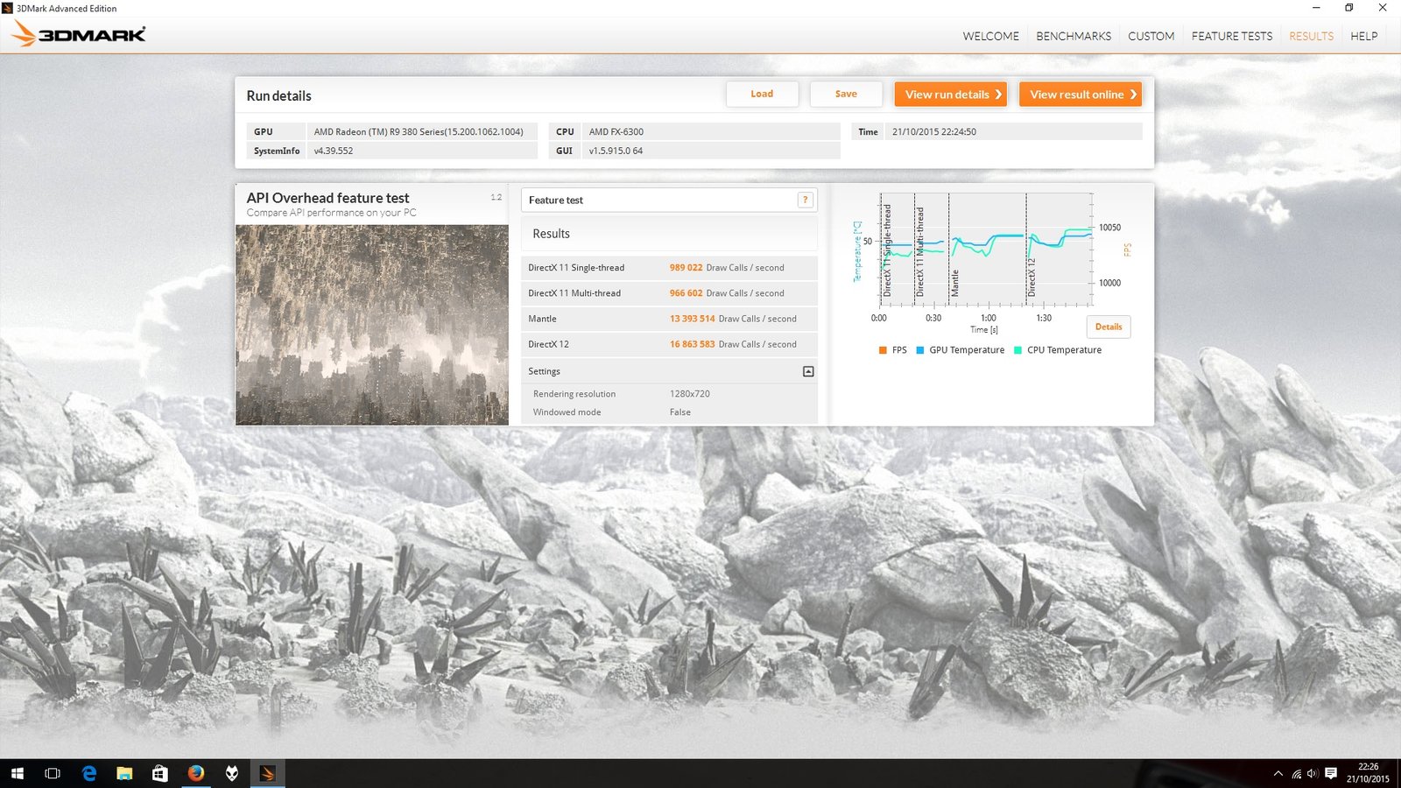The image size is (1401, 788).
Task: Click the Windows Start button
Action: coord(18,773)
